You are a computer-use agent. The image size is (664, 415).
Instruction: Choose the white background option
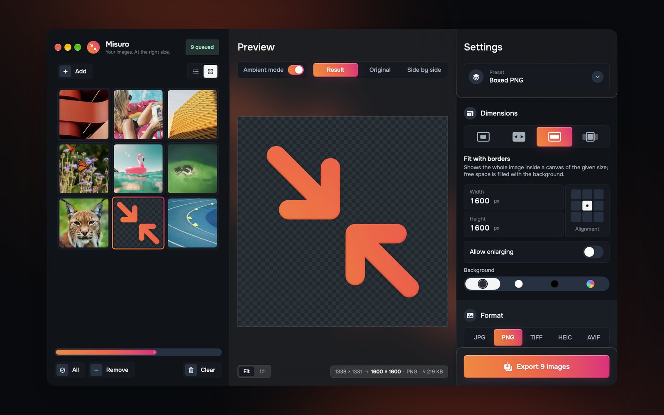pyautogui.click(x=519, y=284)
